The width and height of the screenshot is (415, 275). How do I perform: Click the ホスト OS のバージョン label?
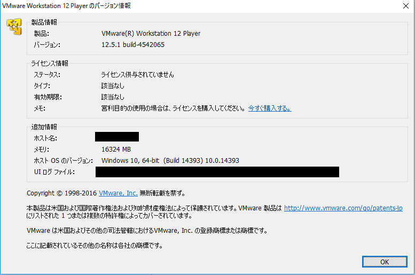63,161
